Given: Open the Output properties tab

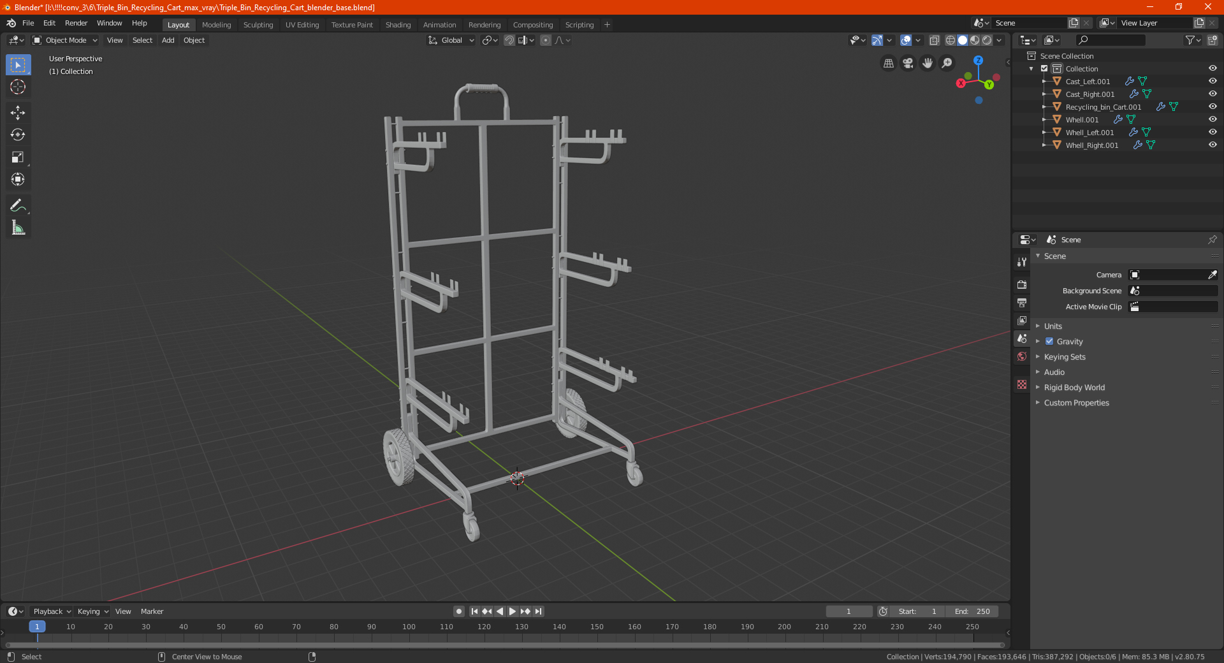Looking at the screenshot, I should pyautogui.click(x=1022, y=302).
